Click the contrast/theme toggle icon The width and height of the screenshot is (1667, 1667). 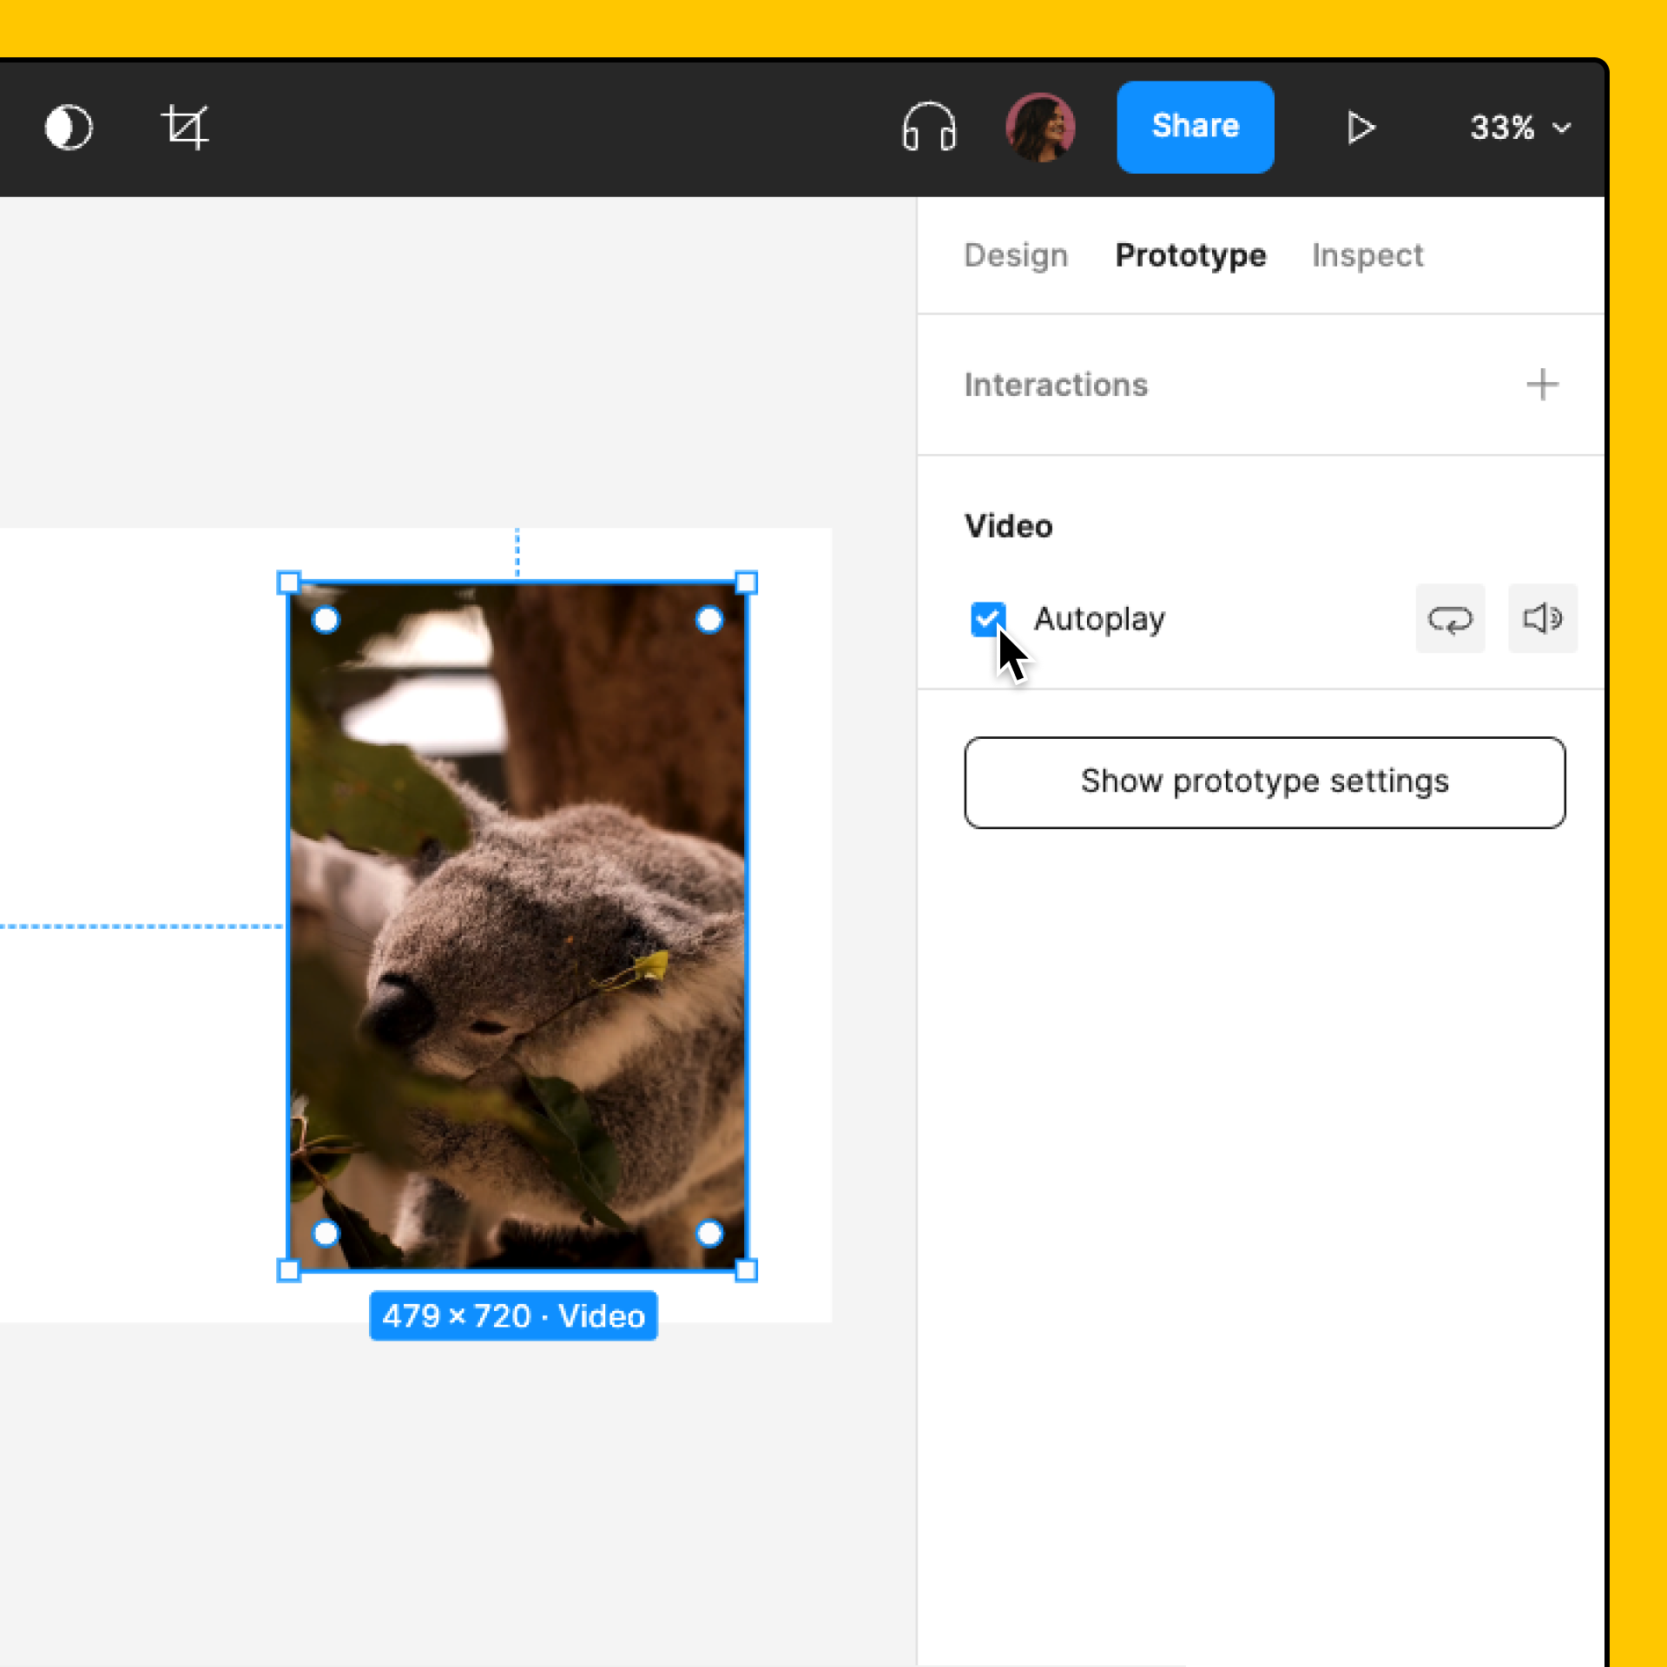point(67,127)
